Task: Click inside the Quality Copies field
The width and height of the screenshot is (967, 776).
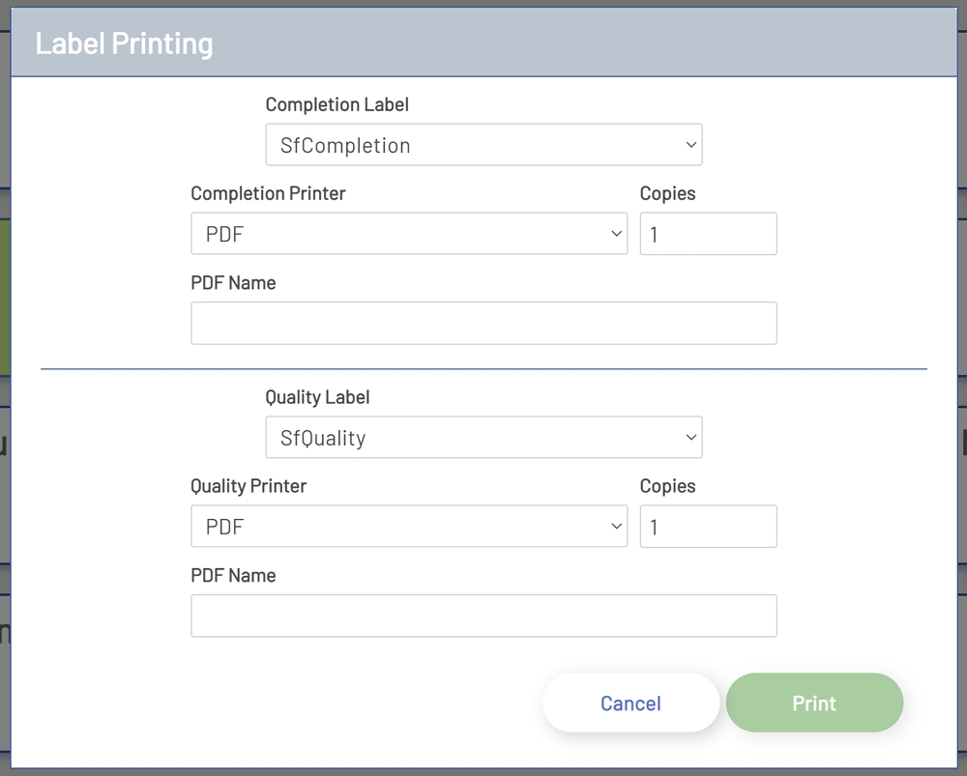Action: coord(708,526)
